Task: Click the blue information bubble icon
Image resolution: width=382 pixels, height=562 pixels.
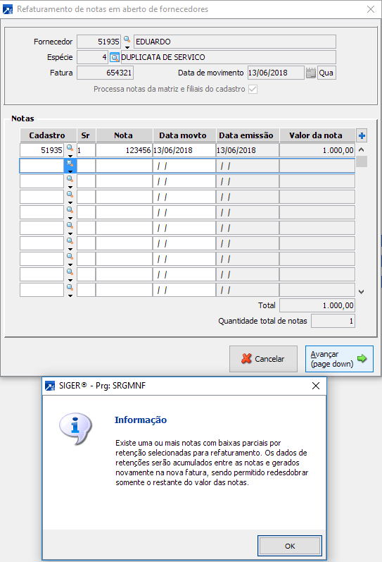Action: tap(75, 429)
